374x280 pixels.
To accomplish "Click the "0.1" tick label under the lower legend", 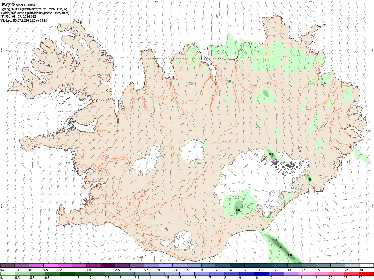I will 2,278.
